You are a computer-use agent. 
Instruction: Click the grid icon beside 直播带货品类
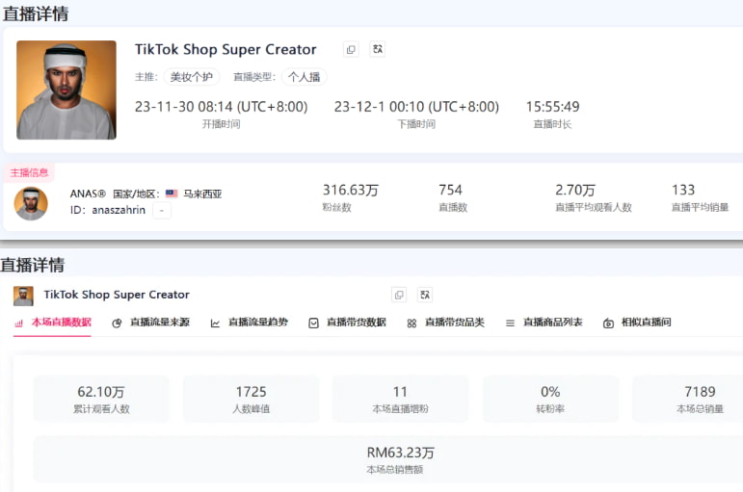coord(411,324)
